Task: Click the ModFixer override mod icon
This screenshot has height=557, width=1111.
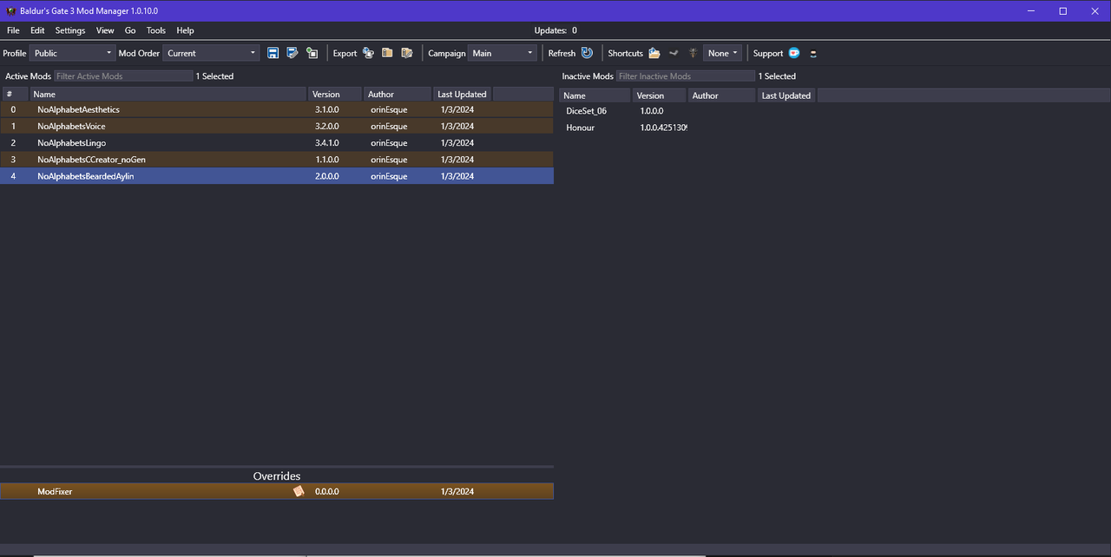Action: coord(299,491)
